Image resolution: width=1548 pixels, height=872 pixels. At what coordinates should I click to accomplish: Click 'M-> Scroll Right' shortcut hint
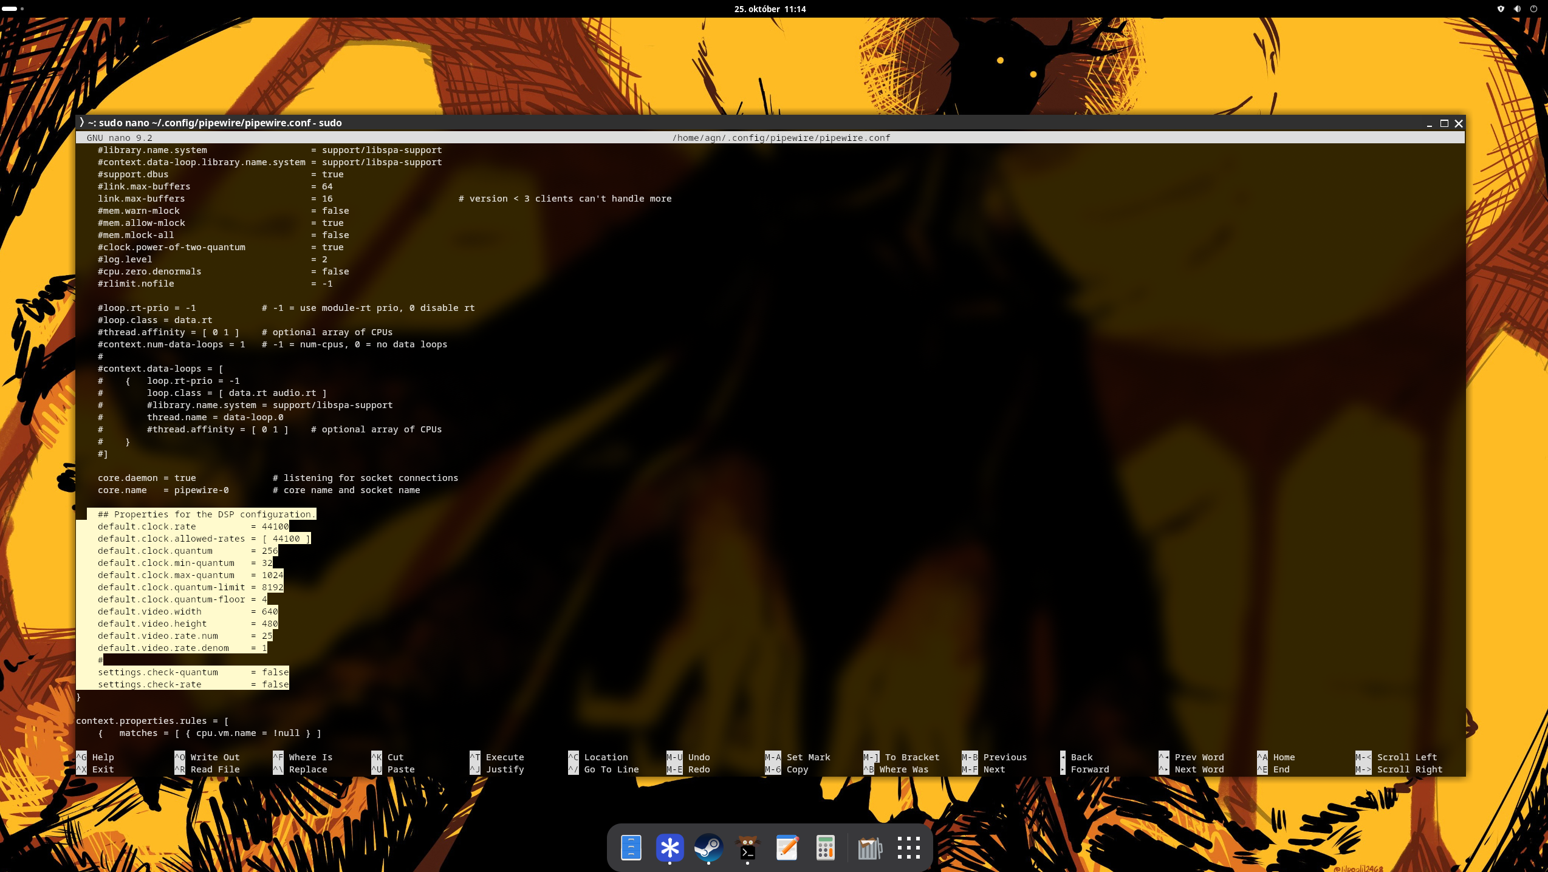(x=1399, y=769)
